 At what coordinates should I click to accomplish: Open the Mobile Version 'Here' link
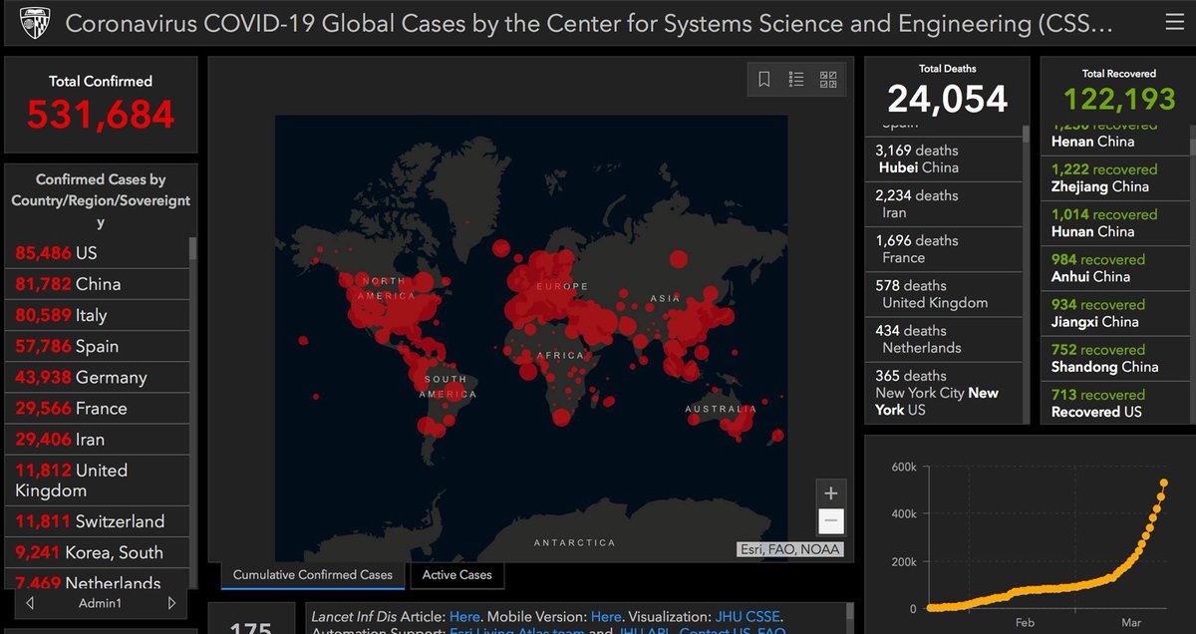[x=606, y=617]
